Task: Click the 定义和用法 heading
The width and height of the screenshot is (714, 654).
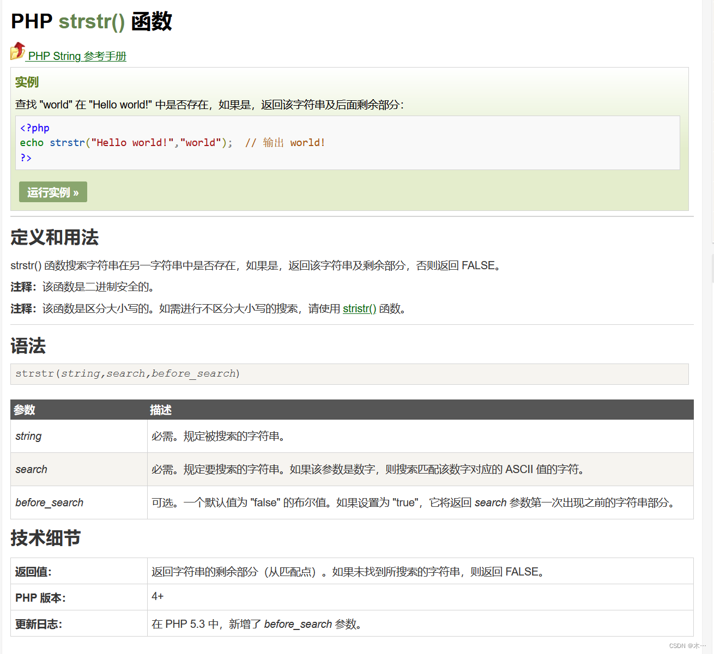Action: coord(55,238)
